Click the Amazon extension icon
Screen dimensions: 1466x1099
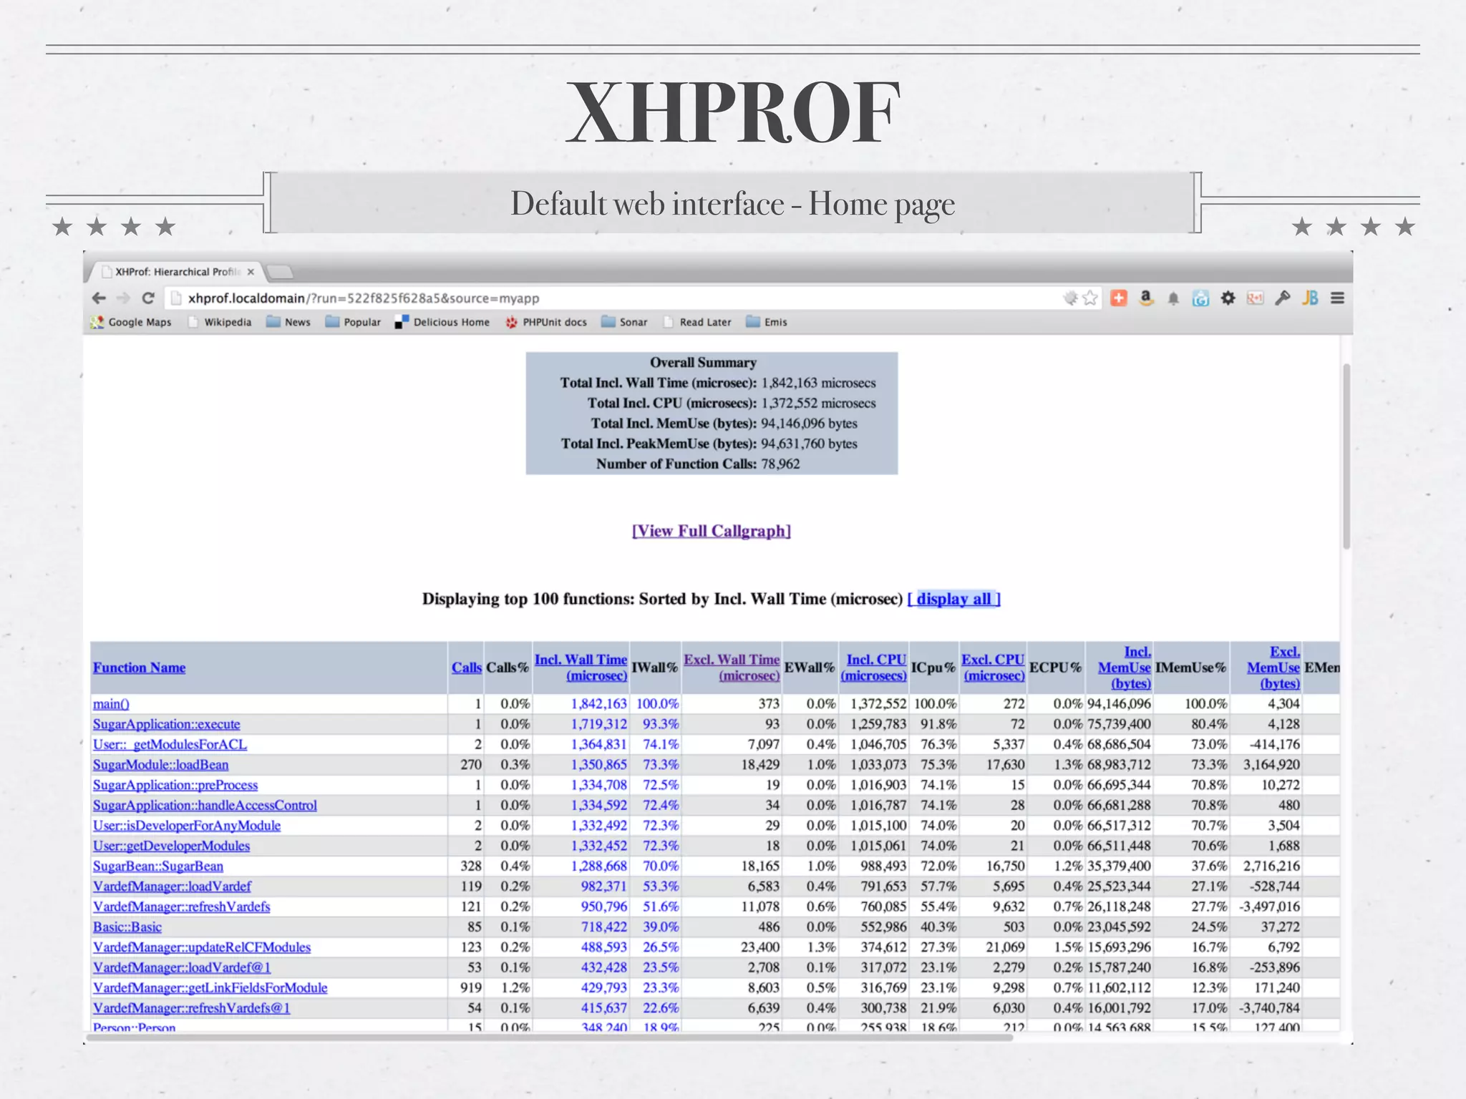tap(1145, 298)
